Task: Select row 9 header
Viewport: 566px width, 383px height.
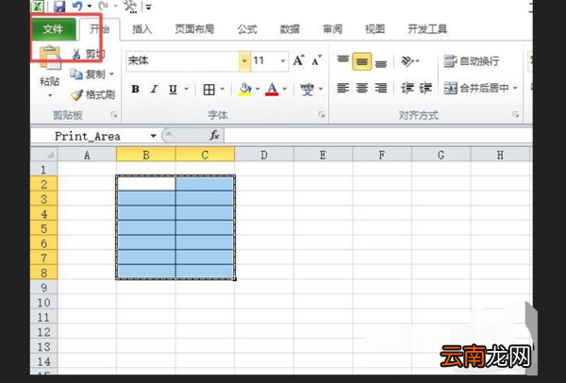Action: 43,288
